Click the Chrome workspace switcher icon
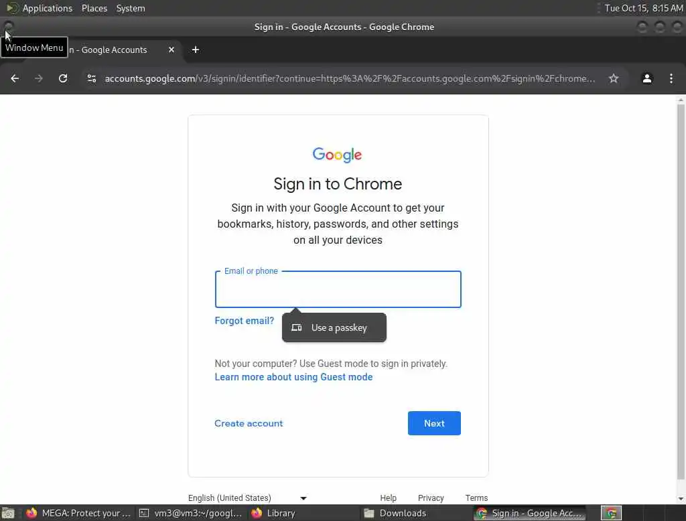 tap(611, 513)
